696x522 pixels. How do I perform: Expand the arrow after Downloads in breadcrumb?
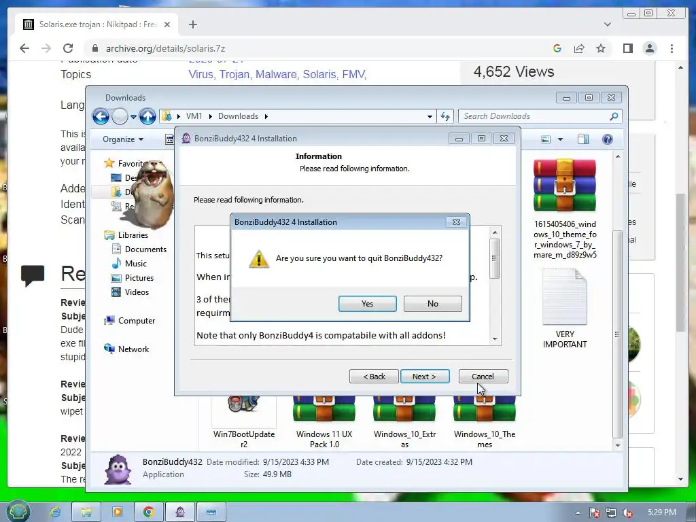tap(266, 116)
